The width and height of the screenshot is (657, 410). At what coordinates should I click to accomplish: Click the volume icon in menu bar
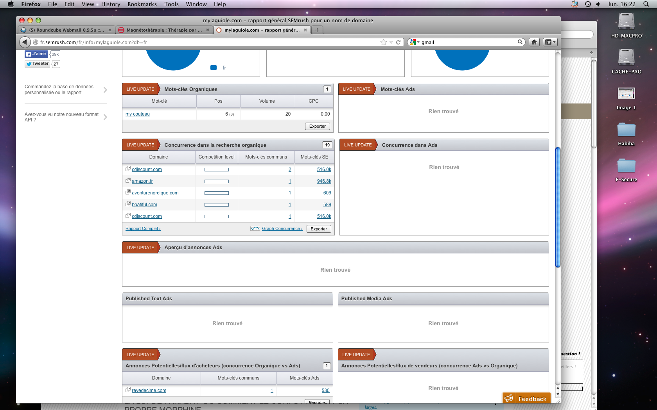click(598, 4)
